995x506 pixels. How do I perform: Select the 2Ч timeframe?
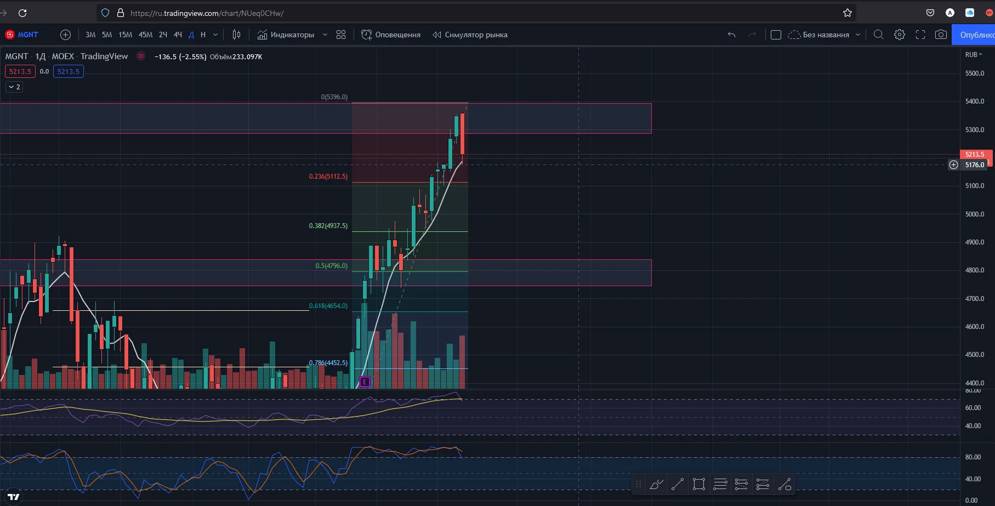163,35
